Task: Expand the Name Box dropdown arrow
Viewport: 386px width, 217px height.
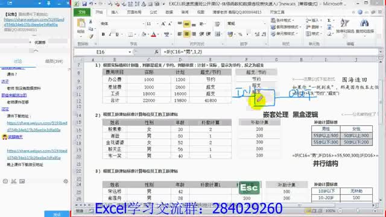Action: [x=130, y=52]
